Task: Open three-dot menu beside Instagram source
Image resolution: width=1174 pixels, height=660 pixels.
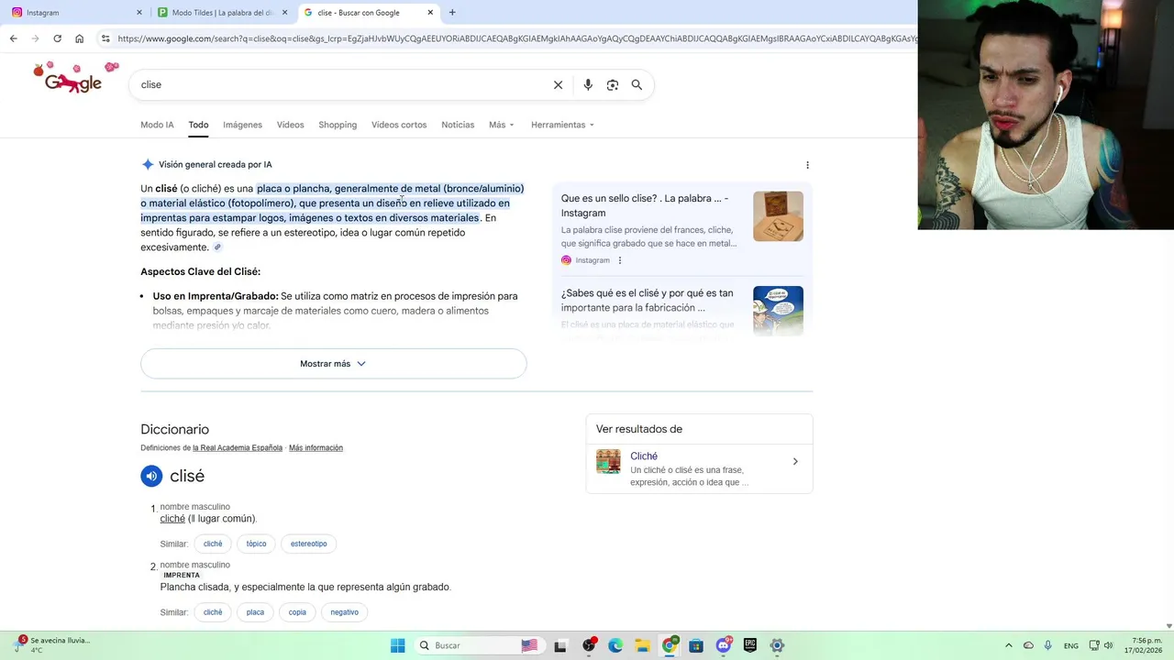Action: coord(620,260)
